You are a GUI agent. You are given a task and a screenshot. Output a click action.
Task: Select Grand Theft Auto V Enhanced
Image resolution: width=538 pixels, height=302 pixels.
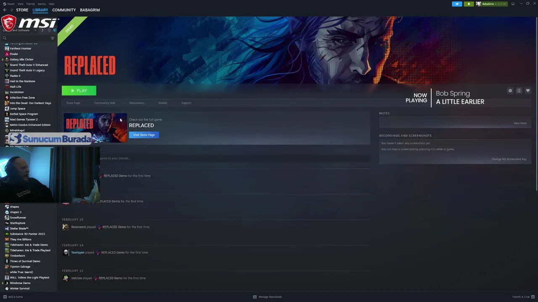(29, 65)
